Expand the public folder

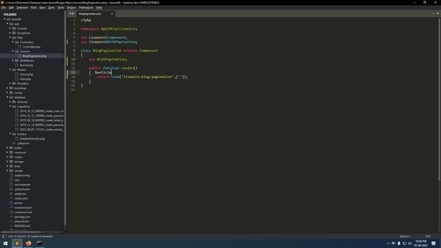[x=8, y=148]
